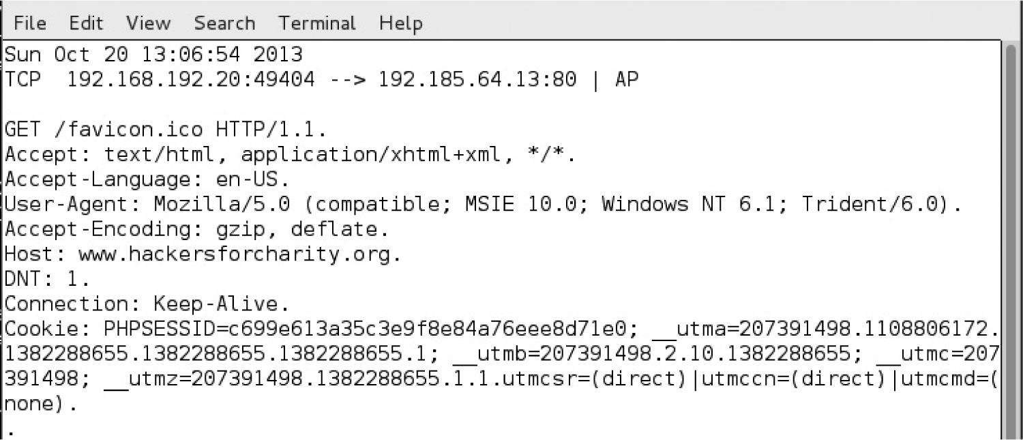Open the File menu
Screen dimensions: 1023x440
point(30,23)
